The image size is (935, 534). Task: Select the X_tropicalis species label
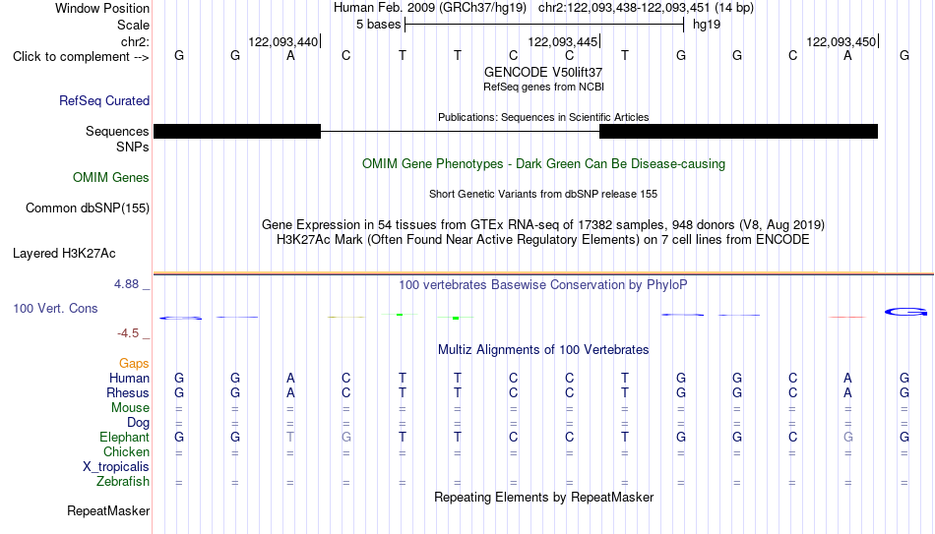point(116,467)
